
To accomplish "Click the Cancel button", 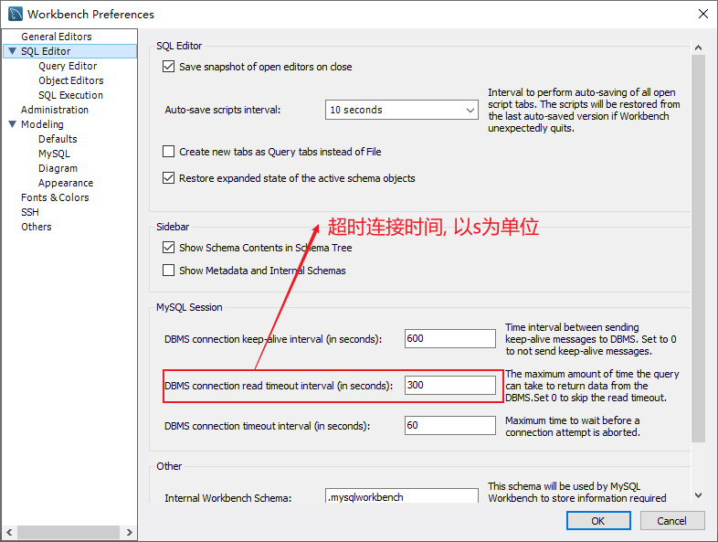I will (671, 521).
